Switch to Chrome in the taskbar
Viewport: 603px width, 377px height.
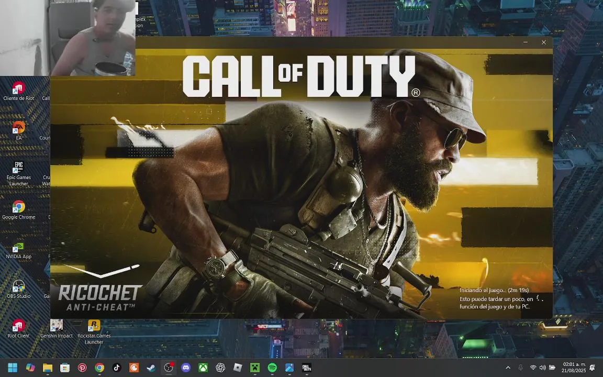[x=99, y=368]
